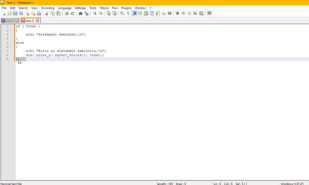This screenshot has width=309, height=185.
Task: Toggle synchronize vertical scrolling icon
Action: [108, 13]
